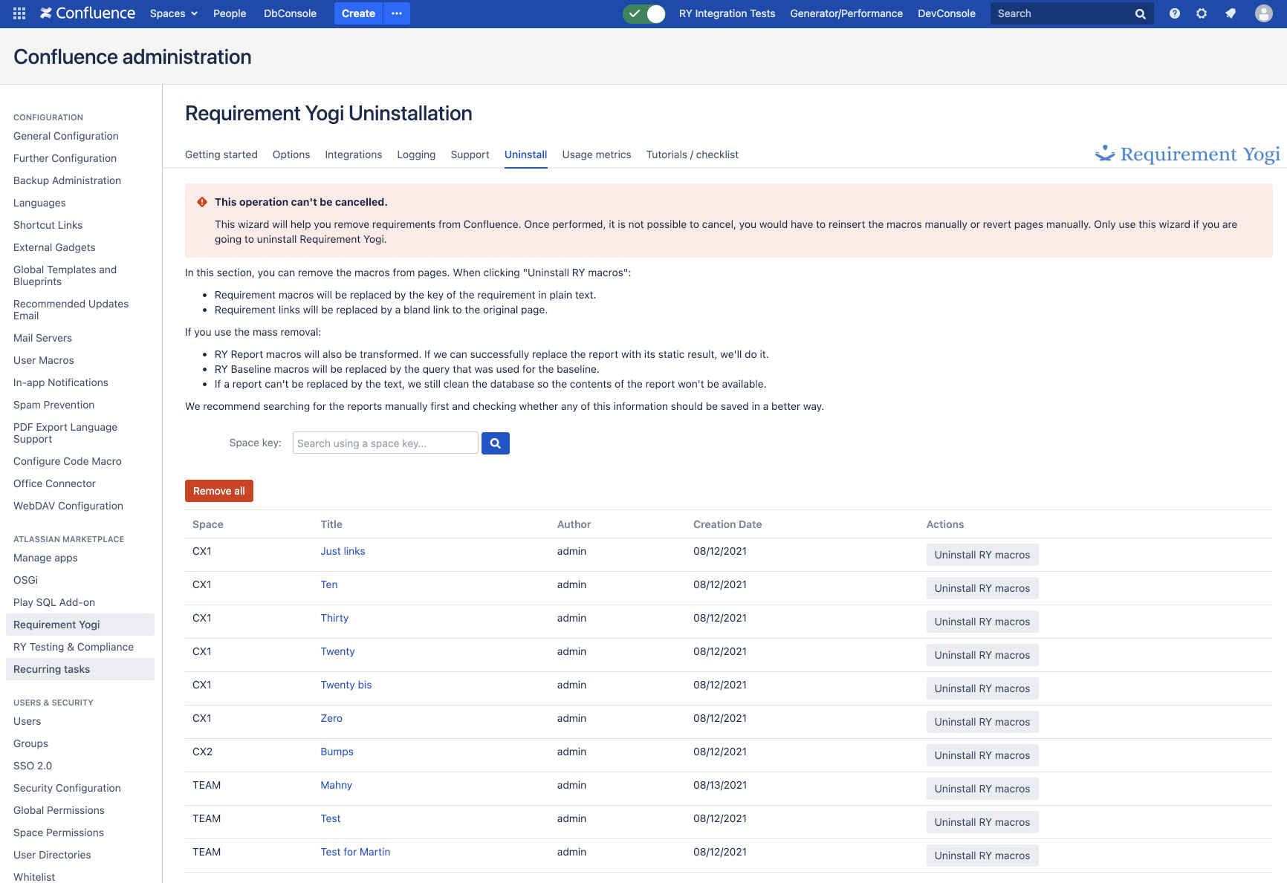1287x883 pixels.
Task: Click the notifications rocket icon
Action: click(x=1231, y=13)
